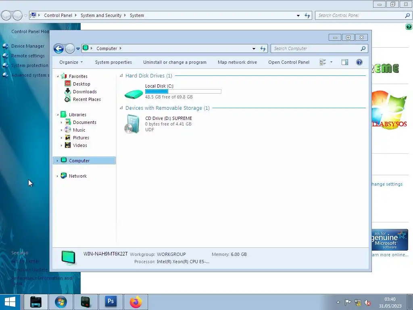
Task: Click network tray icon
Action: [358, 302]
